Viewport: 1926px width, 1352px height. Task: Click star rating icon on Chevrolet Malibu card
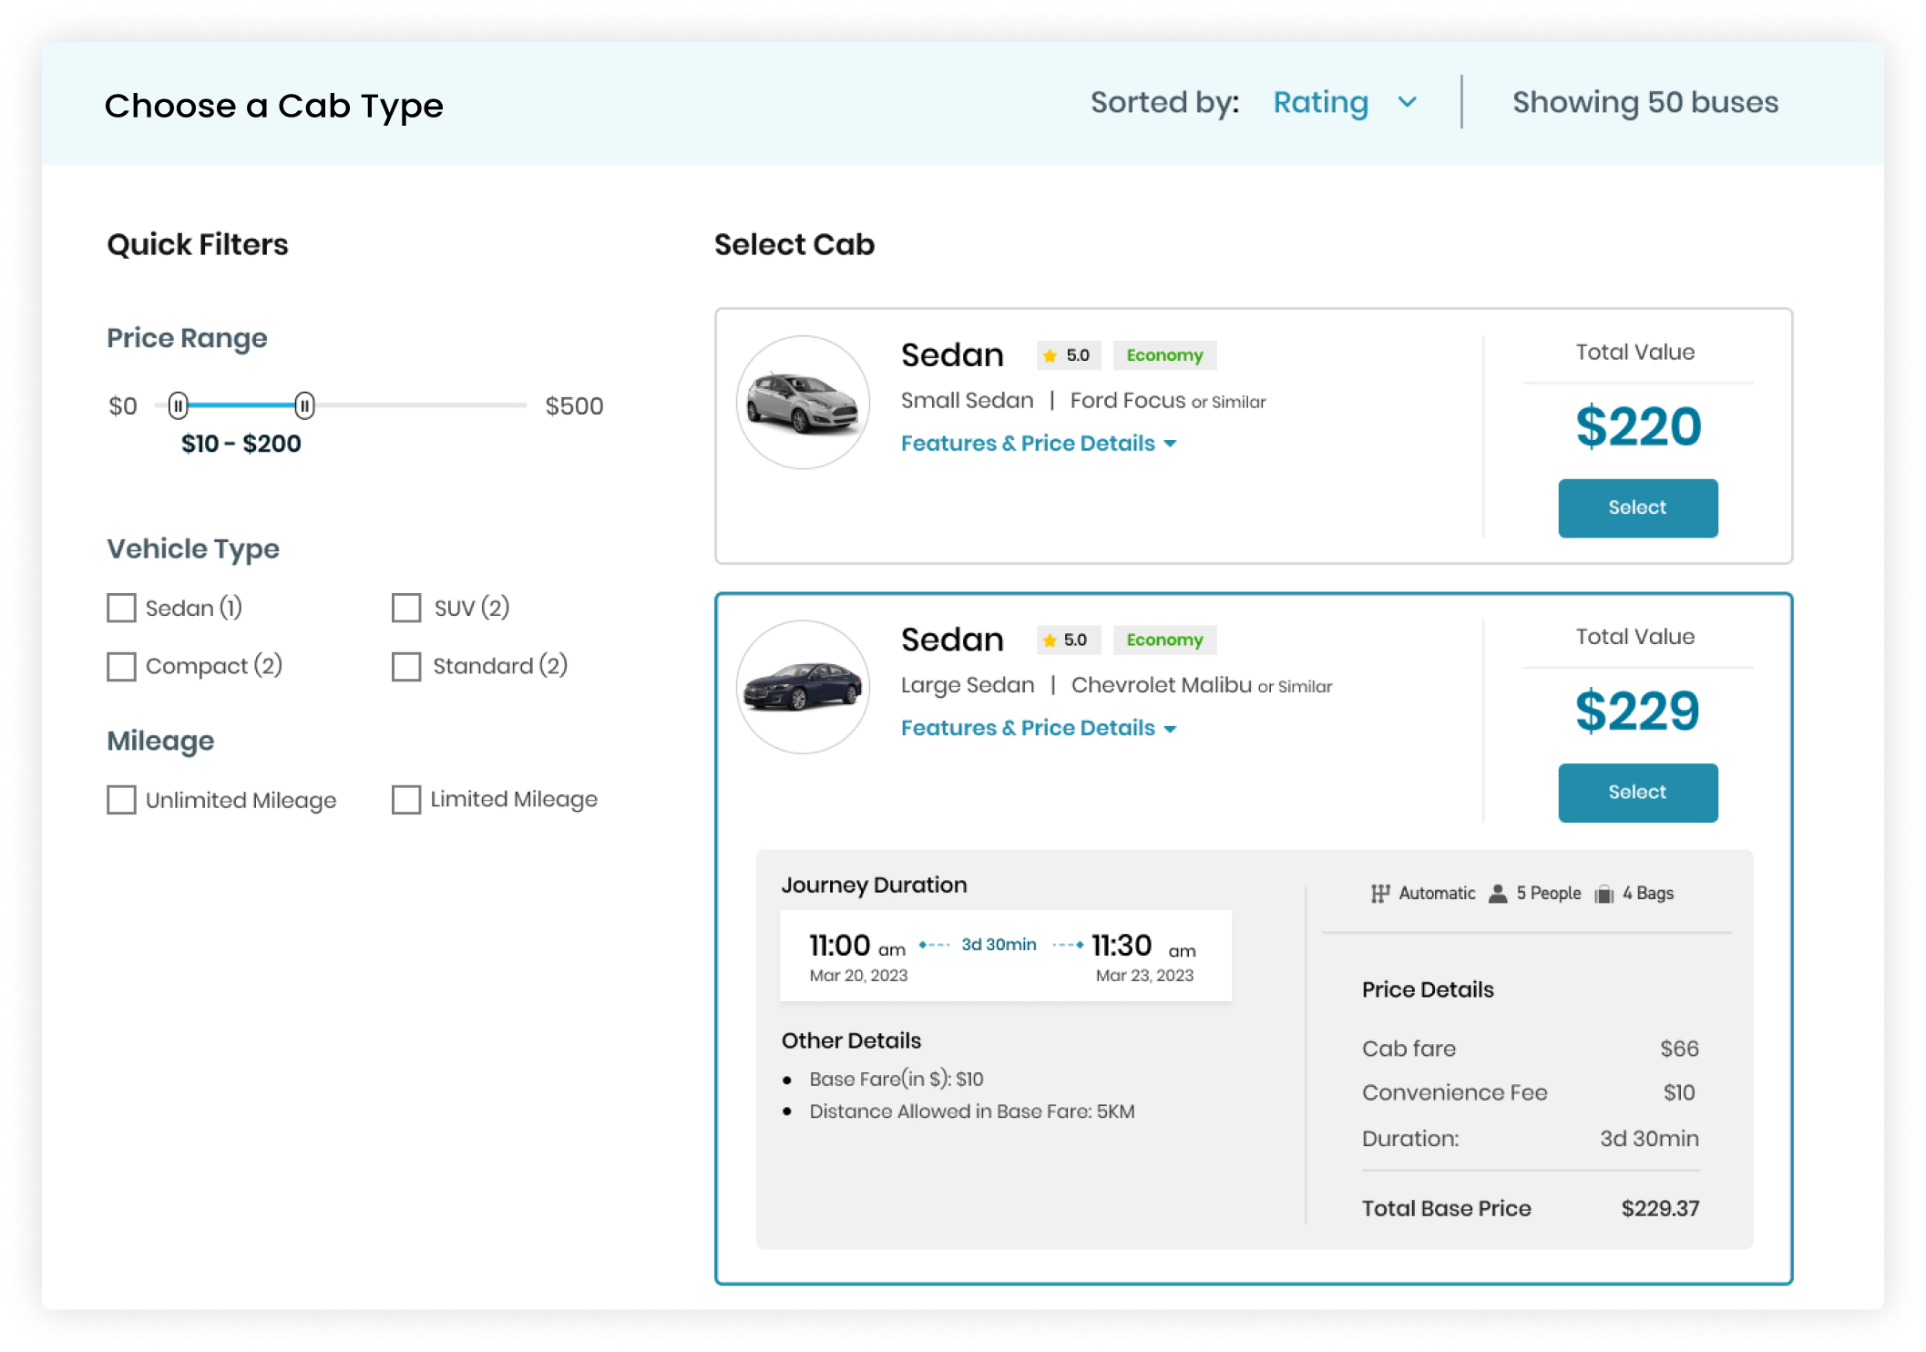[1050, 640]
